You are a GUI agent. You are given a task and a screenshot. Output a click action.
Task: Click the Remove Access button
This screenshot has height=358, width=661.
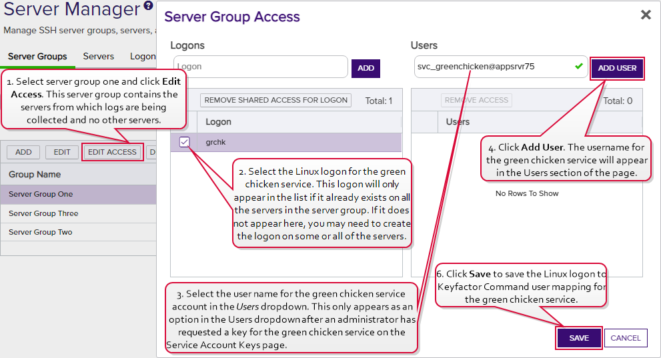click(476, 100)
